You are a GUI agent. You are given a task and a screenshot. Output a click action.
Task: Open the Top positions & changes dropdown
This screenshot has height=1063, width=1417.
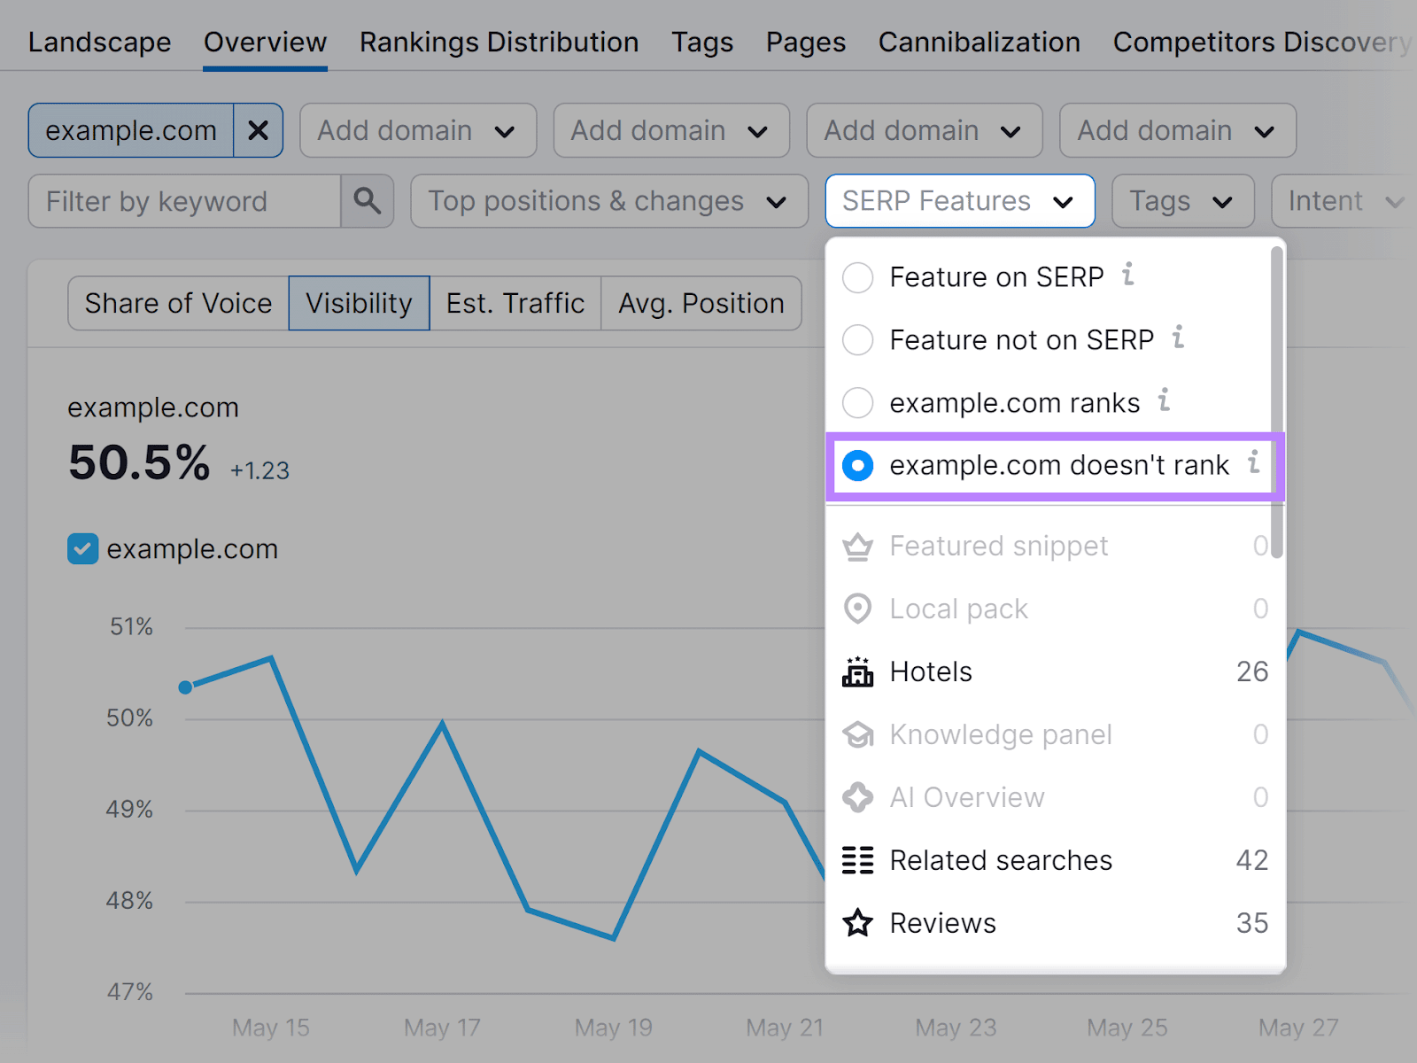[x=608, y=201]
